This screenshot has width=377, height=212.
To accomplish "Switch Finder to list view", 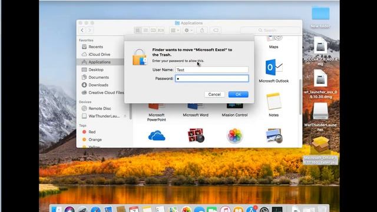I will 145,30.
